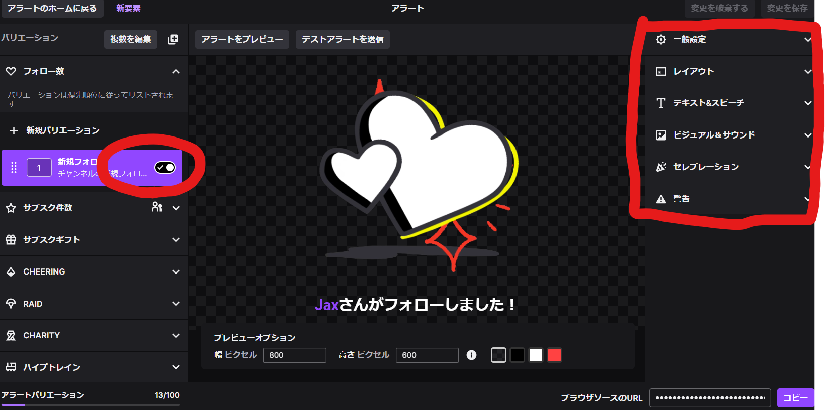Click テストアラートを送信 button
This screenshot has height=410, width=825.
click(343, 39)
